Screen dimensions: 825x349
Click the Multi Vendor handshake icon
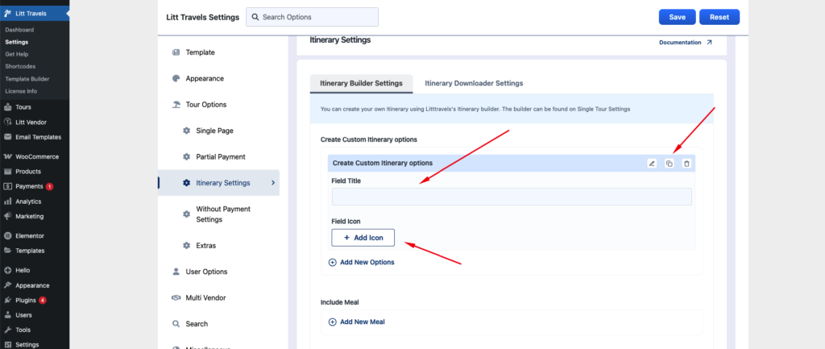point(176,298)
